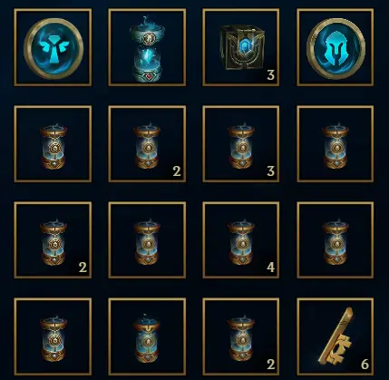Click the key fragment item
This screenshot has width=389, height=380.
point(336,336)
